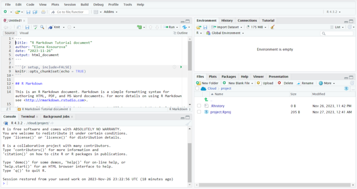Click the Open File folder icon

pyautogui.click(x=18, y=12)
